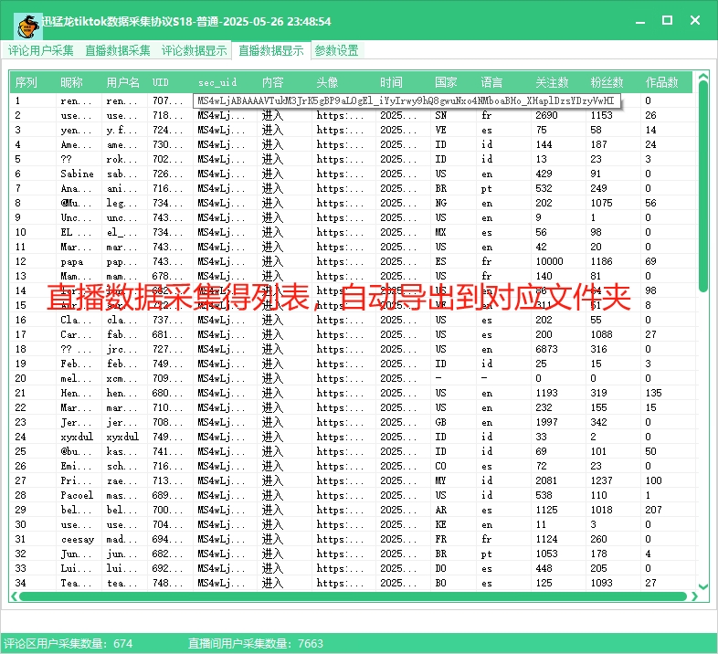The height and width of the screenshot is (654, 718).
Task: Click the ceesay nickname in row 31
Action: (77, 540)
